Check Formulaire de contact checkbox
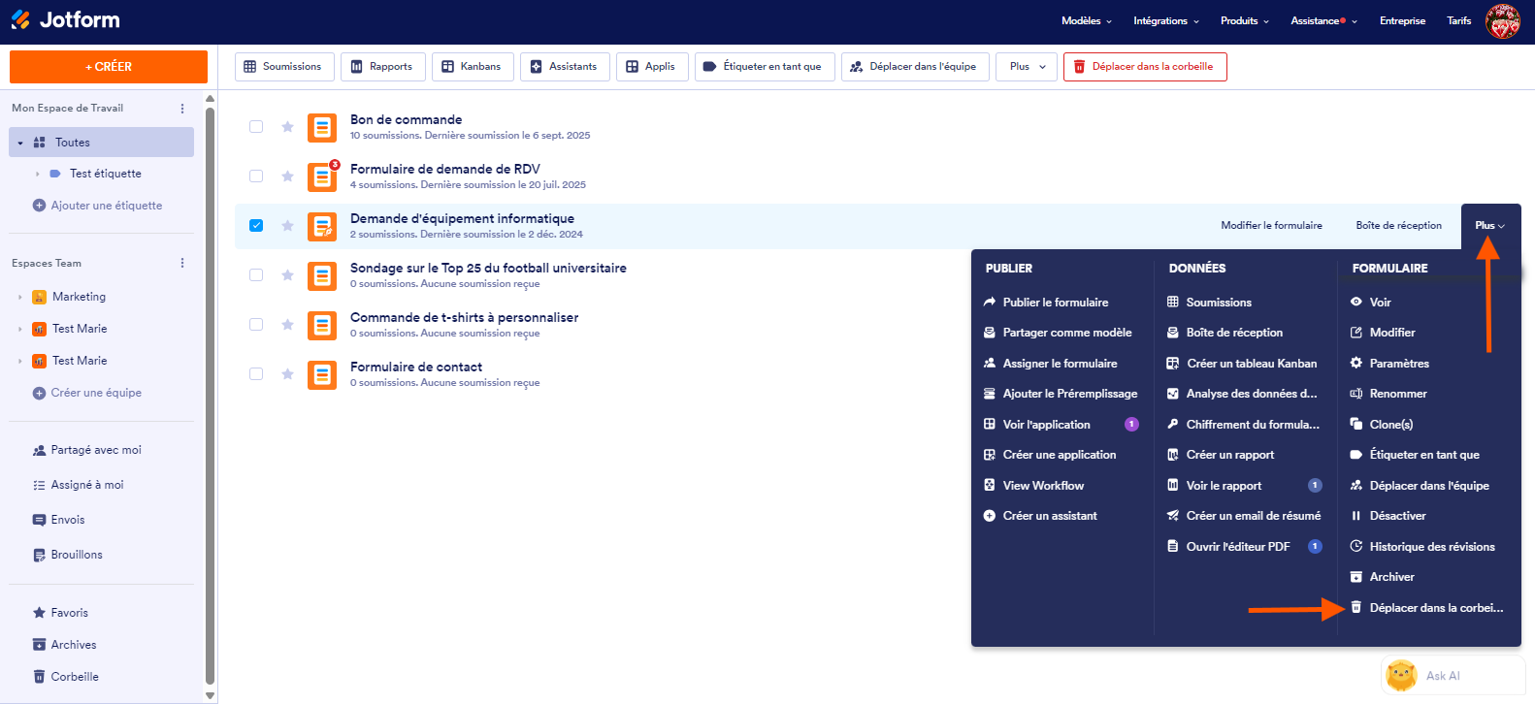Screen dimensions: 1535x704 click(256, 373)
